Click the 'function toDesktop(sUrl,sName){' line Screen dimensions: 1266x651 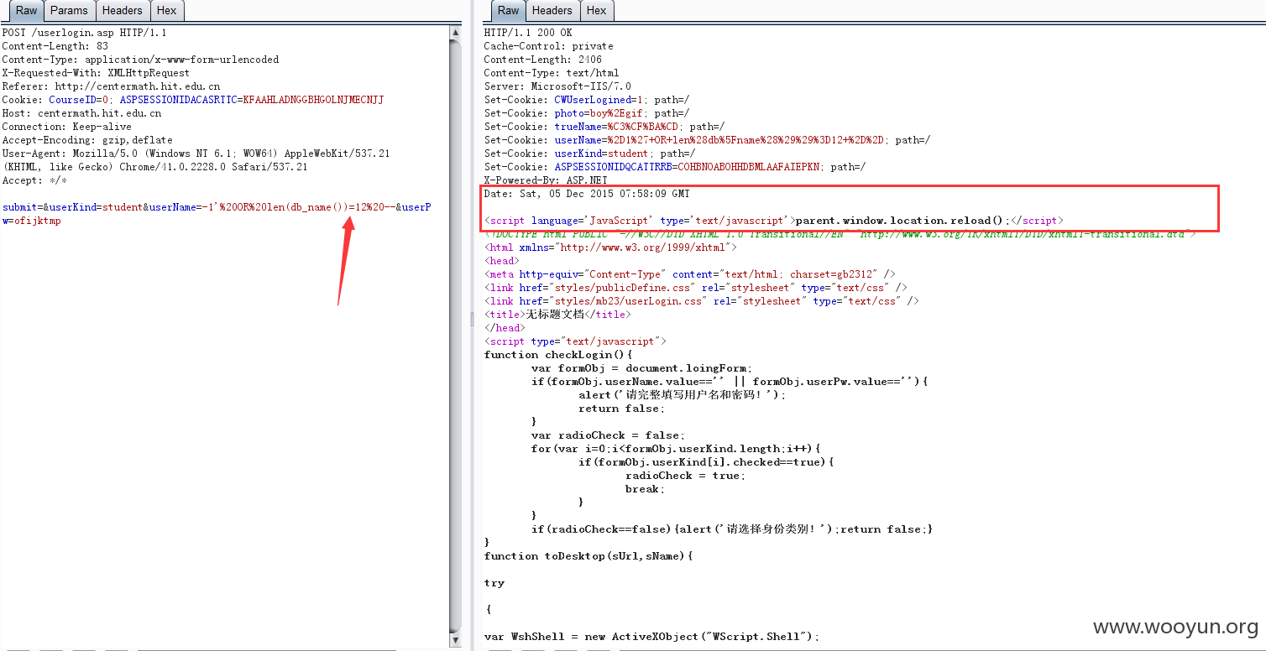[589, 556]
